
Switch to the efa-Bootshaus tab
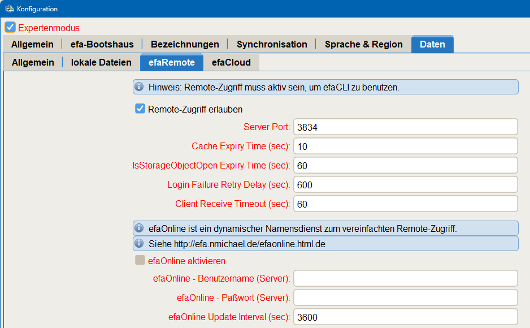pyautogui.click(x=102, y=44)
